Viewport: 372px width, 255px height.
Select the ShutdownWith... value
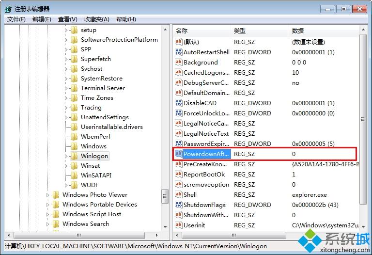pyautogui.click(x=206, y=215)
